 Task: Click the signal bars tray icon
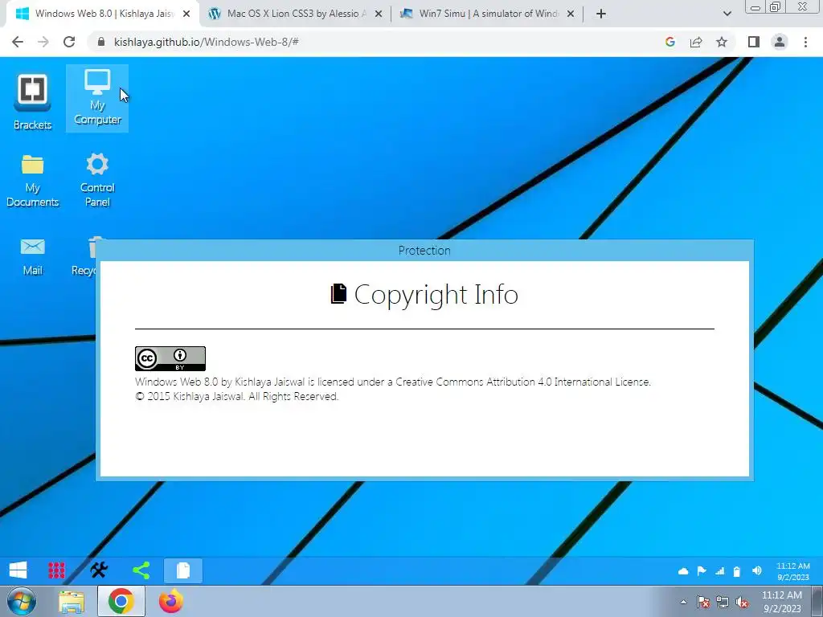pos(719,571)
